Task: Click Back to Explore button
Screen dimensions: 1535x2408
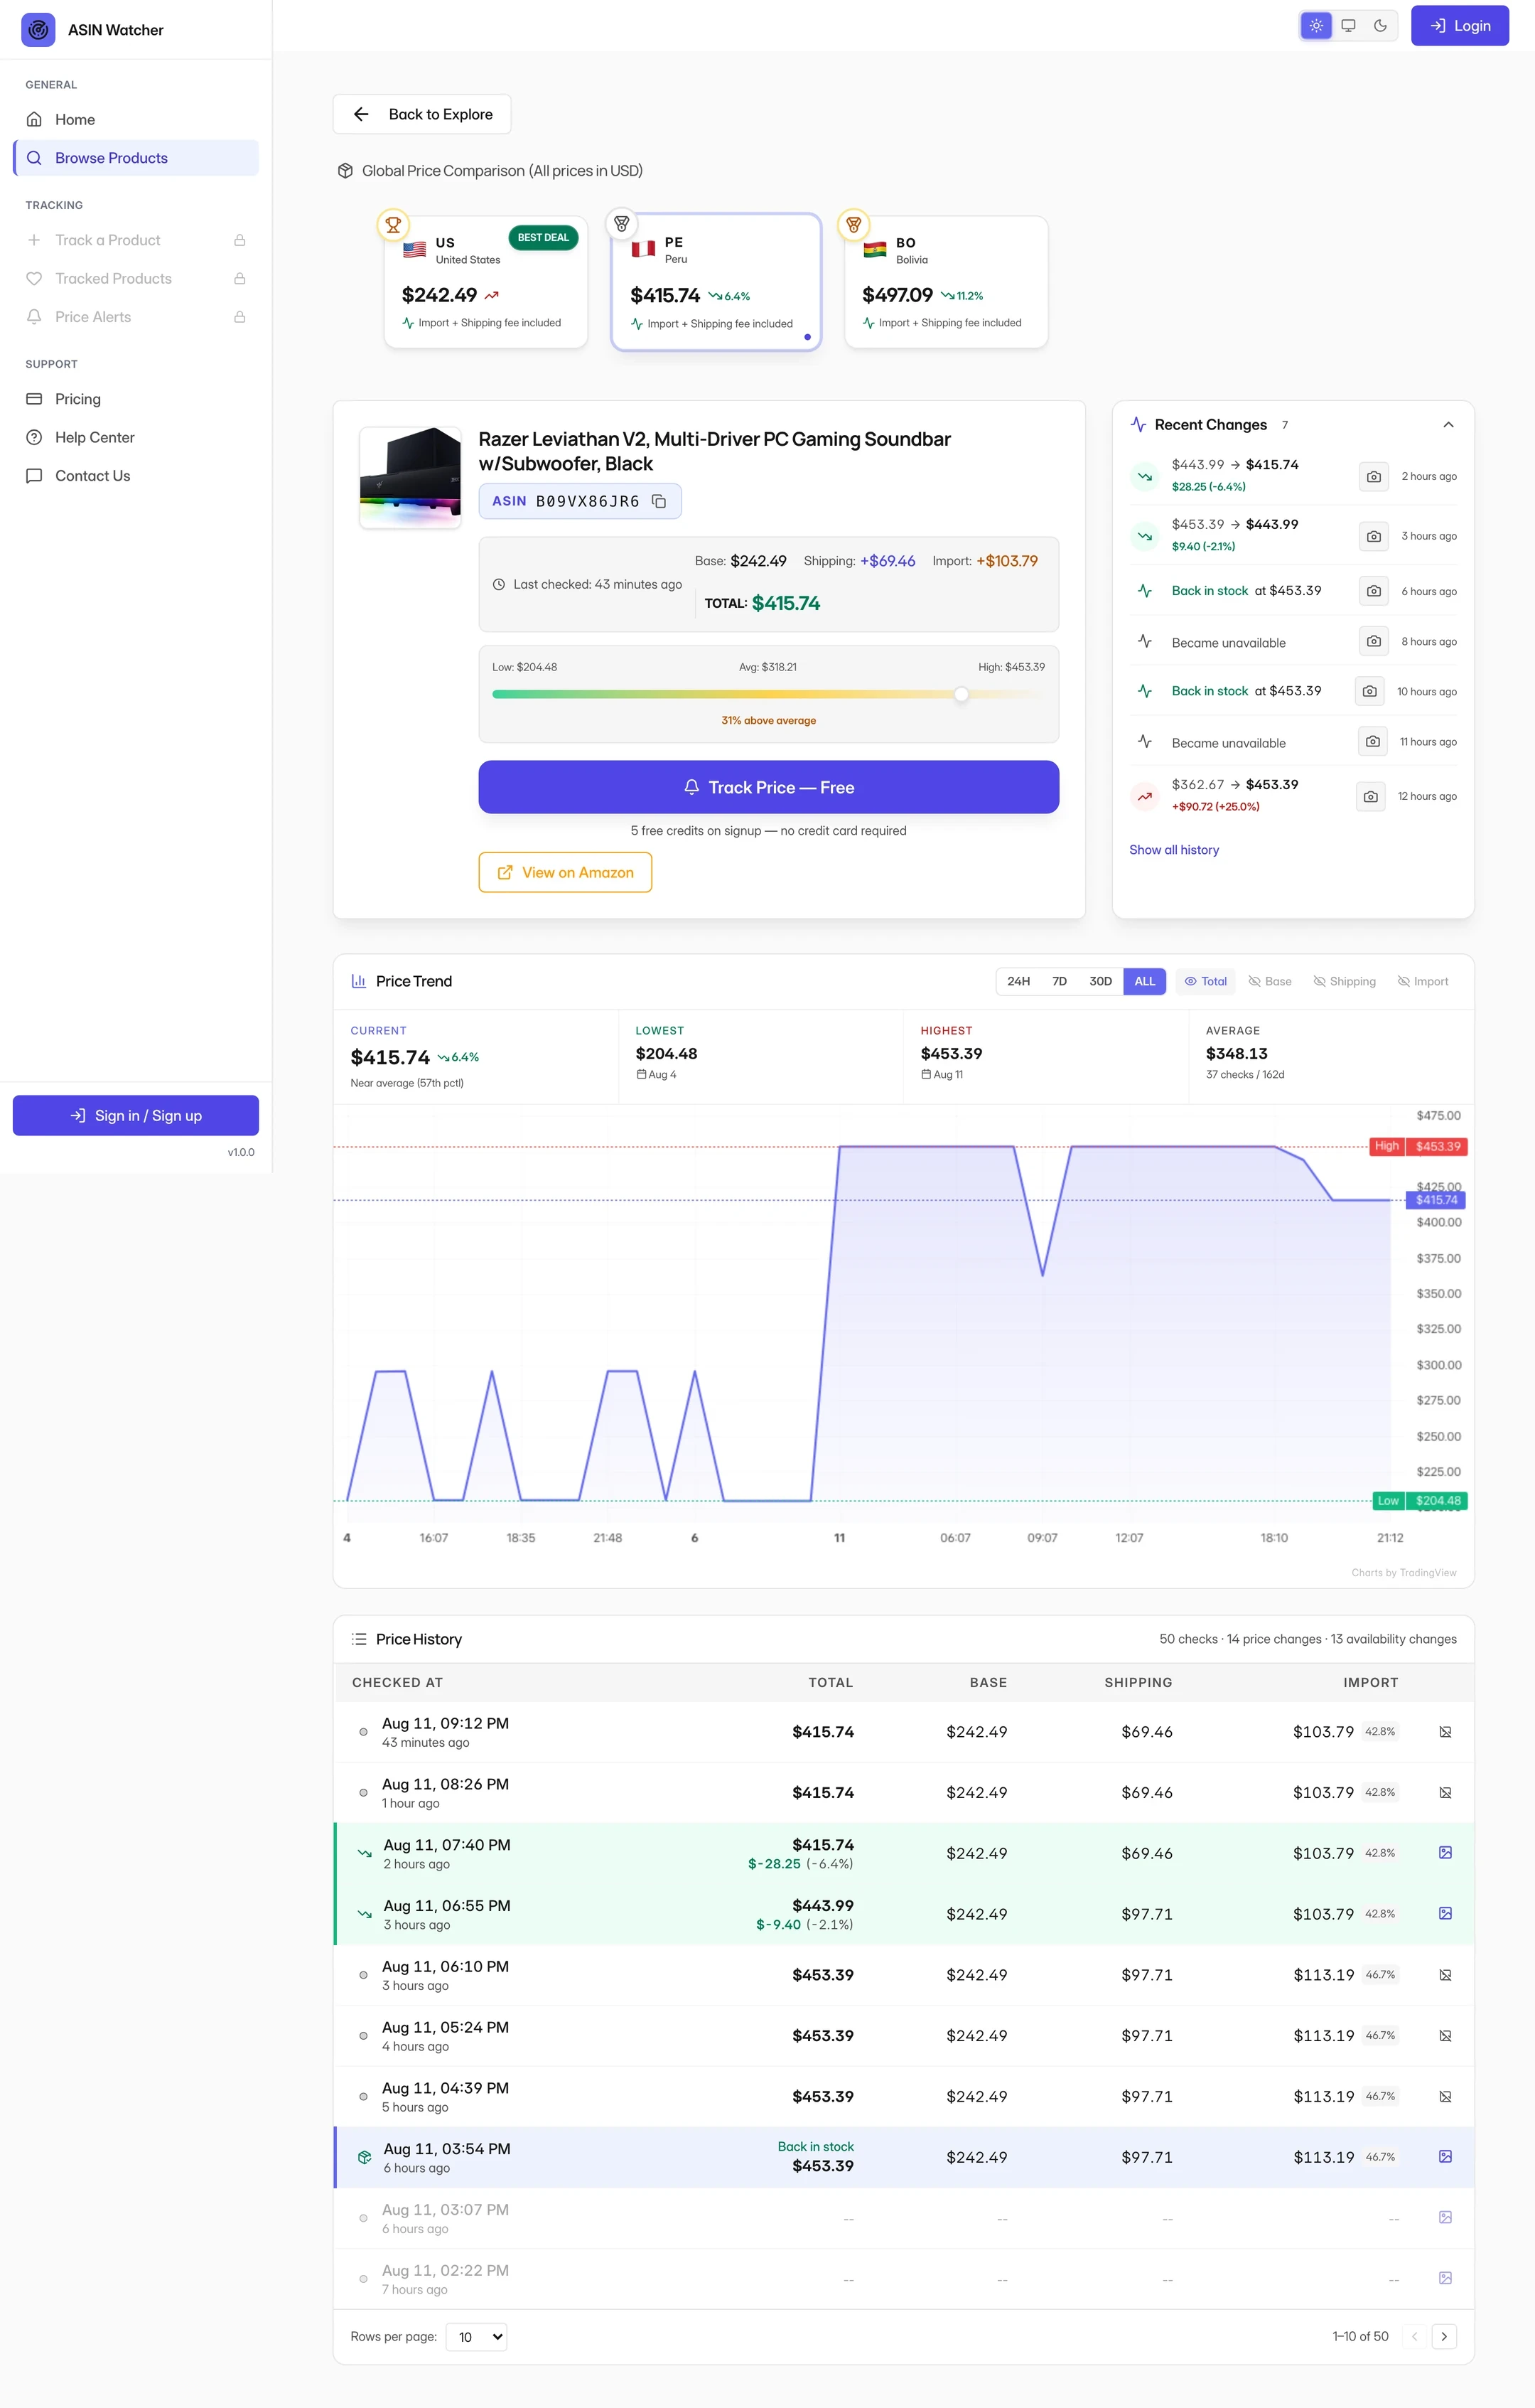Action: pos(421,114)
